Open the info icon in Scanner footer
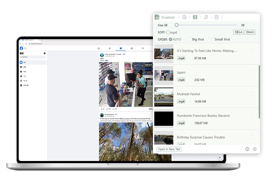The width and height of the screenshot is (275, 183). tap(247, 149)
